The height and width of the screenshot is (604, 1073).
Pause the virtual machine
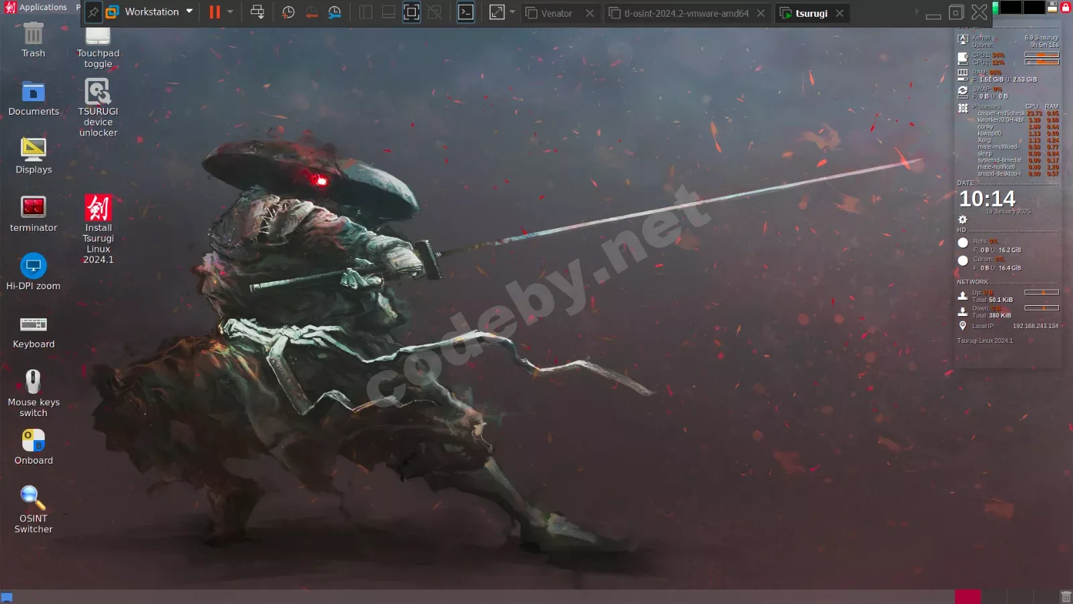[215, 12]
